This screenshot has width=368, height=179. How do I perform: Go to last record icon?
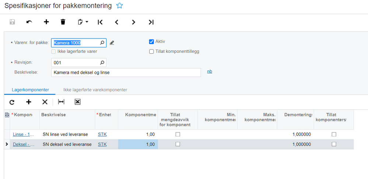click(x=151, y=22)
